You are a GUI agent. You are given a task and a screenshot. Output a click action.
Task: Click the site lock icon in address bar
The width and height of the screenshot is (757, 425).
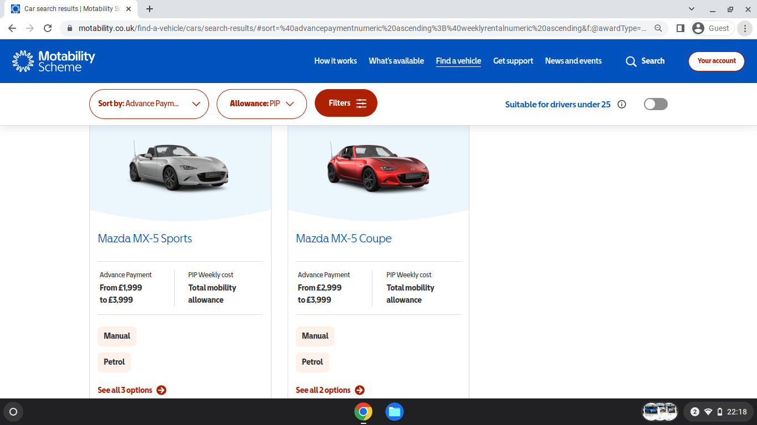[70, 28]
